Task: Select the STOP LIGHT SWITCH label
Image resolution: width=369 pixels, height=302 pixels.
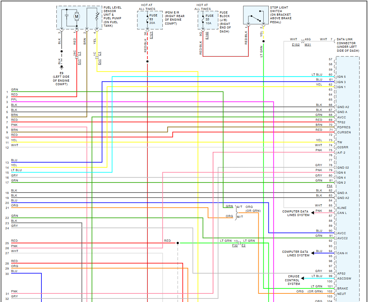Action: (280, 15)
